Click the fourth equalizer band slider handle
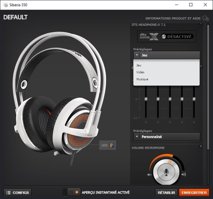213x199 pixels. [x=182, y=99]
